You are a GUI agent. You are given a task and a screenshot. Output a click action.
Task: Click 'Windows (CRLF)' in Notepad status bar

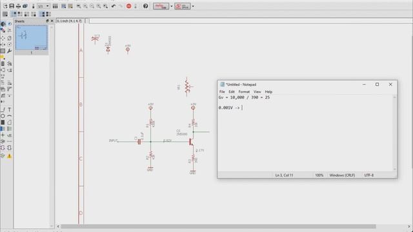pos(342,175)
